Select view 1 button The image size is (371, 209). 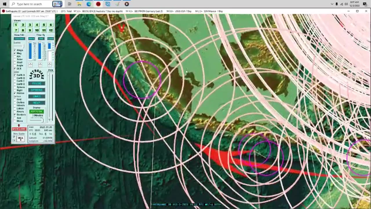click(16, 25)
